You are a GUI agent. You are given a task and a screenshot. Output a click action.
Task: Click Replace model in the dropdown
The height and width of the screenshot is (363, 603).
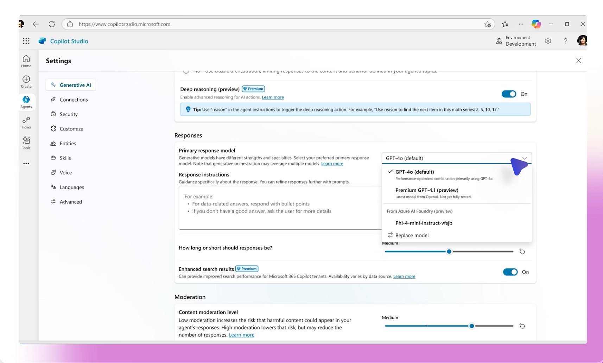(x=412, y=235)
